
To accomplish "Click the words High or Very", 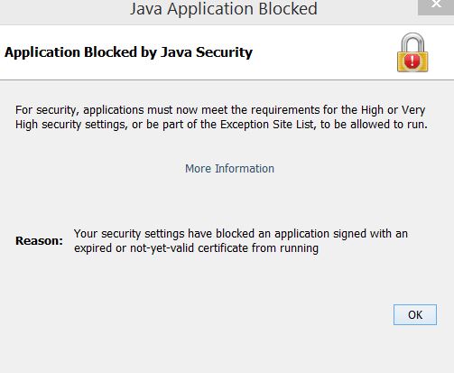I will 393,110.
